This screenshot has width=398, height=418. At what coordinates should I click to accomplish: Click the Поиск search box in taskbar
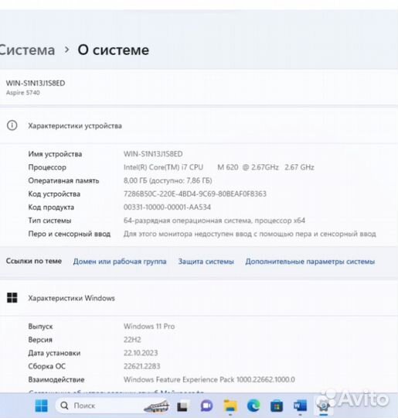112,406
